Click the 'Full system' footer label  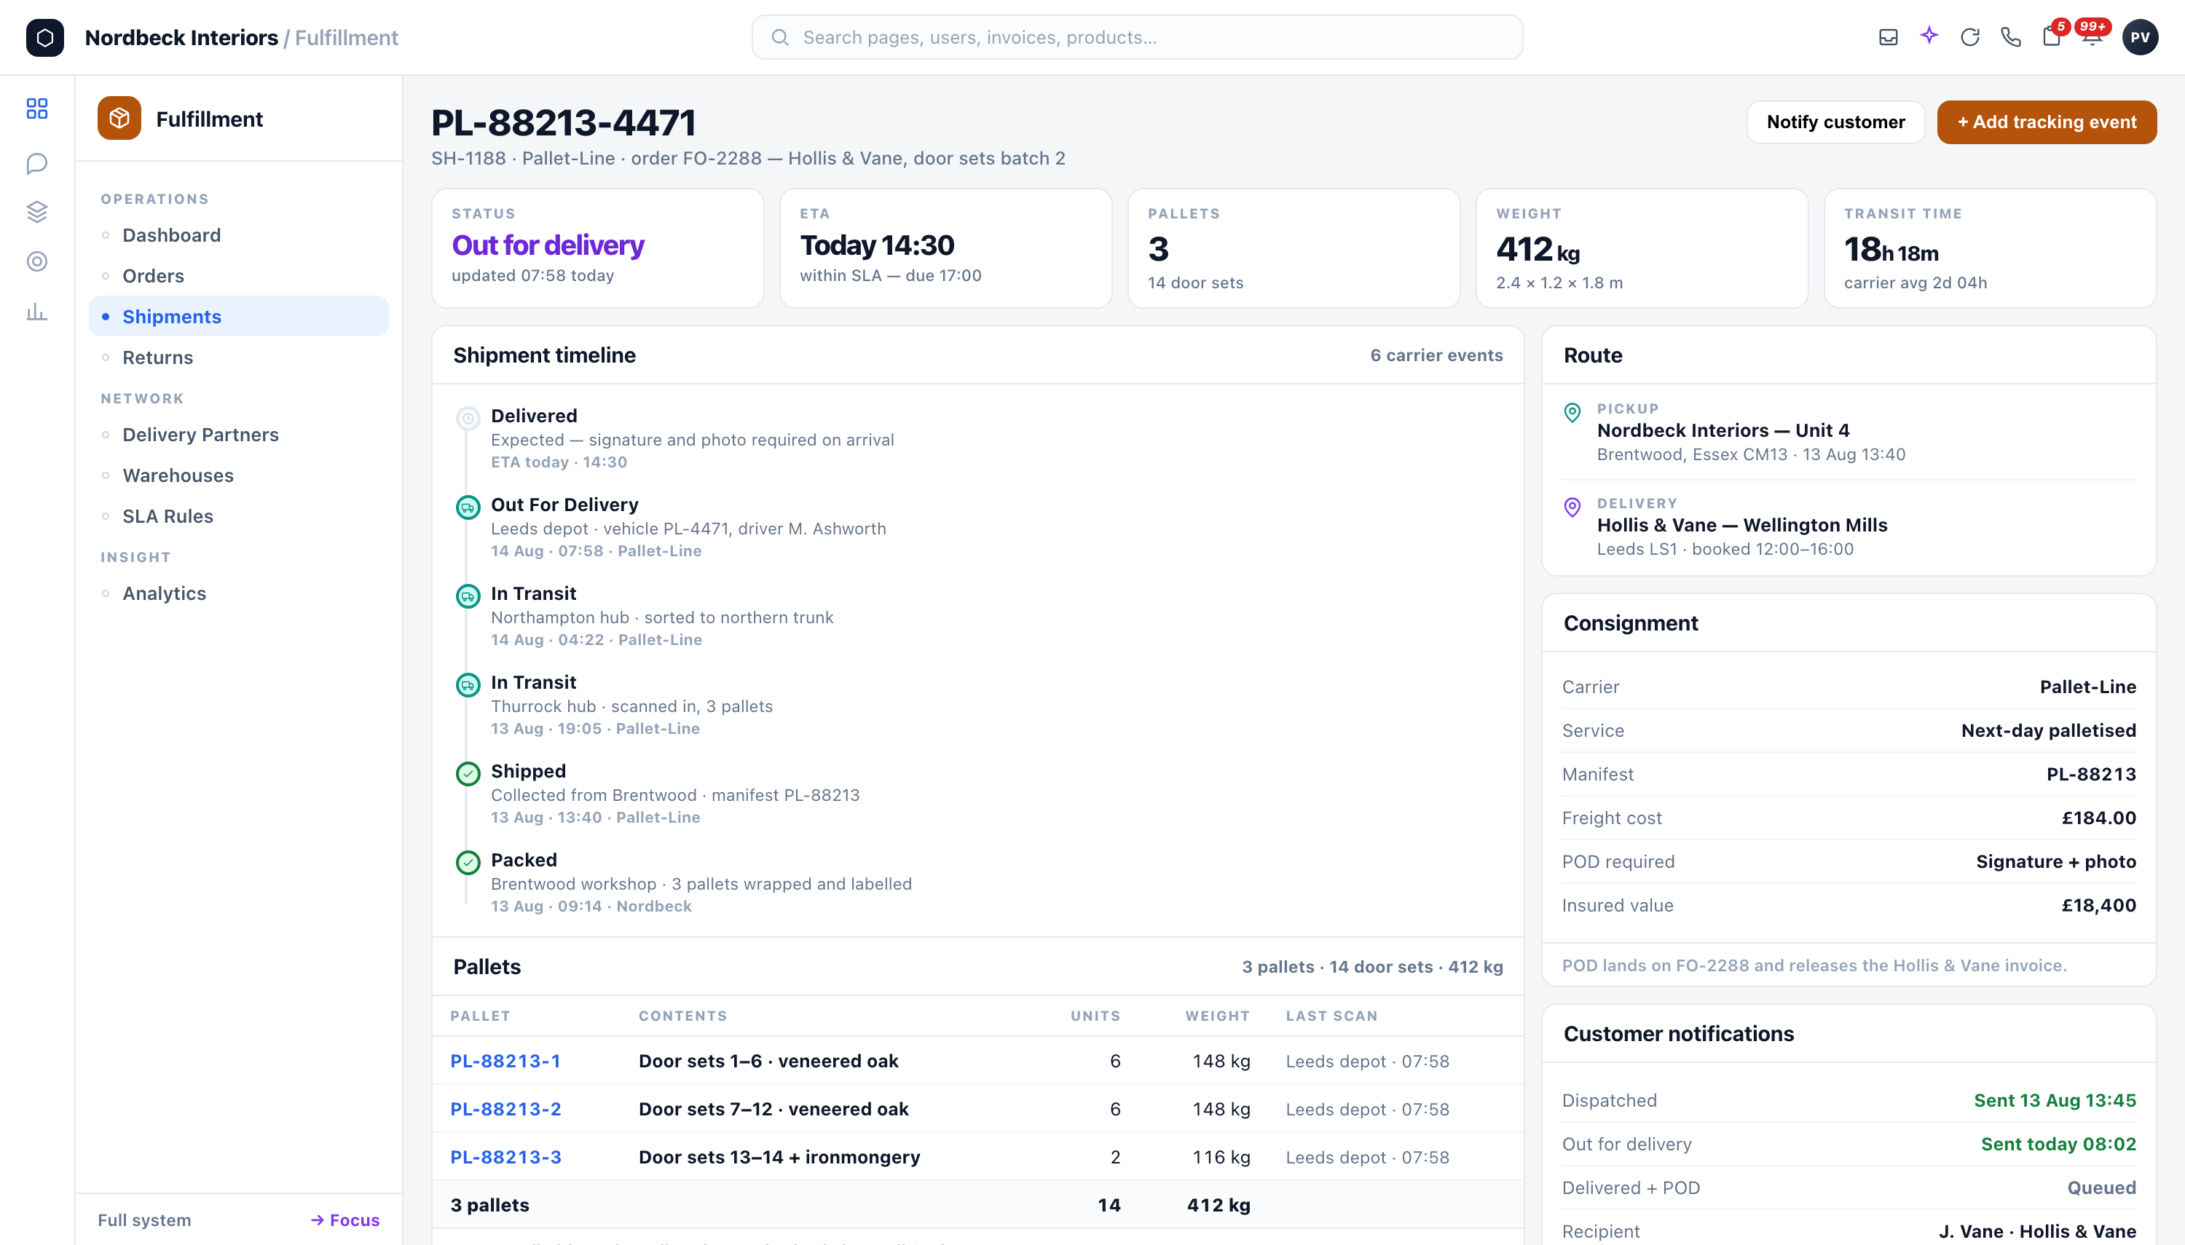[144, 1220]
